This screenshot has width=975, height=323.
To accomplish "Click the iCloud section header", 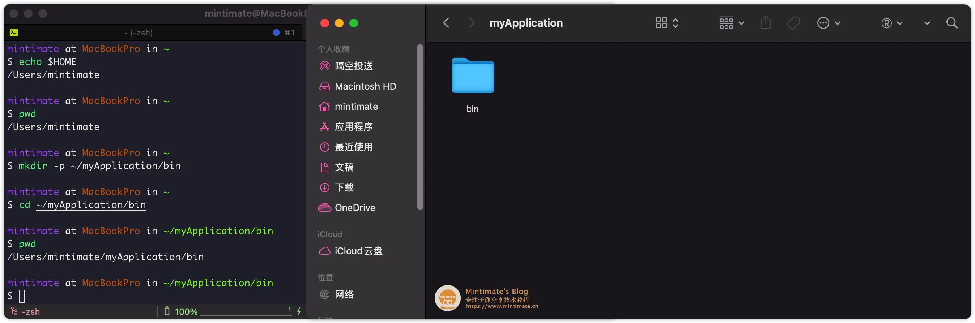I will [330, 234].
